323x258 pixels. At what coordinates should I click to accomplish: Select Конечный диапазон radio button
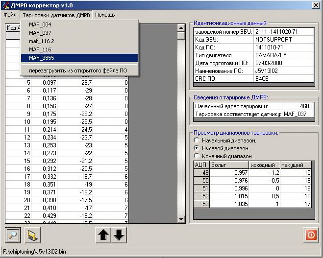[197, 156]
